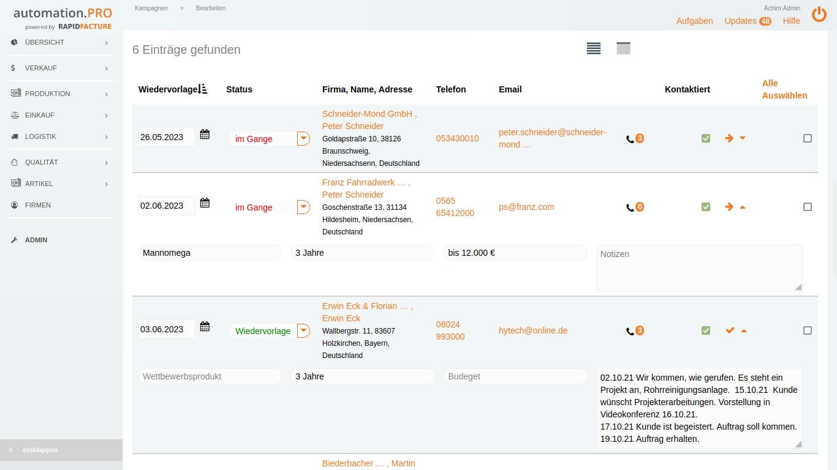Collapse details of Franz Fahrradwerk row
Screen dimensions: 837x470
(743, 207)
